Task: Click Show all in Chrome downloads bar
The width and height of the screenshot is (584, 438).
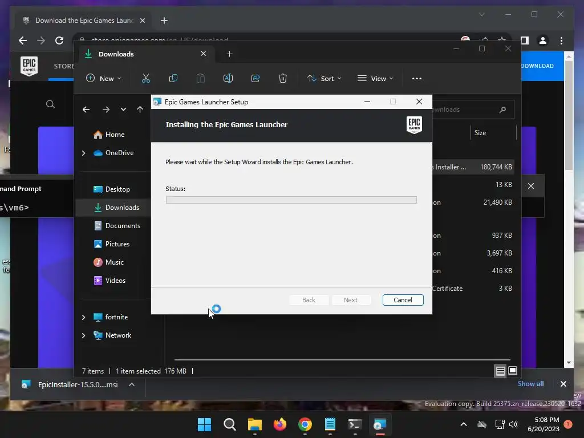Action: 530,384
